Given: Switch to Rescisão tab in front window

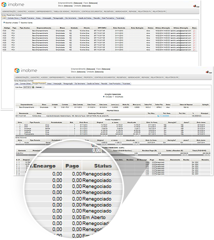Looking at the screenshot, I should coord(104,83).
